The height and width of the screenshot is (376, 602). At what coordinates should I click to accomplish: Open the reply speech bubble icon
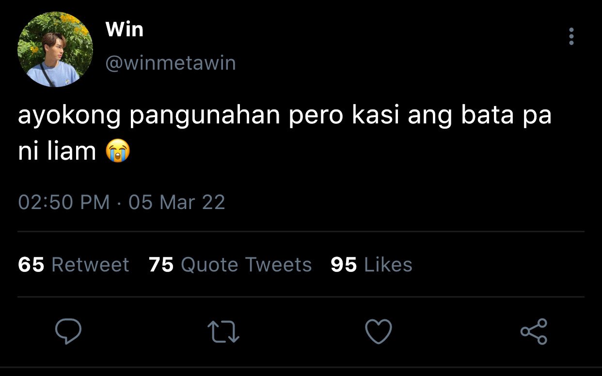point(68,331)
